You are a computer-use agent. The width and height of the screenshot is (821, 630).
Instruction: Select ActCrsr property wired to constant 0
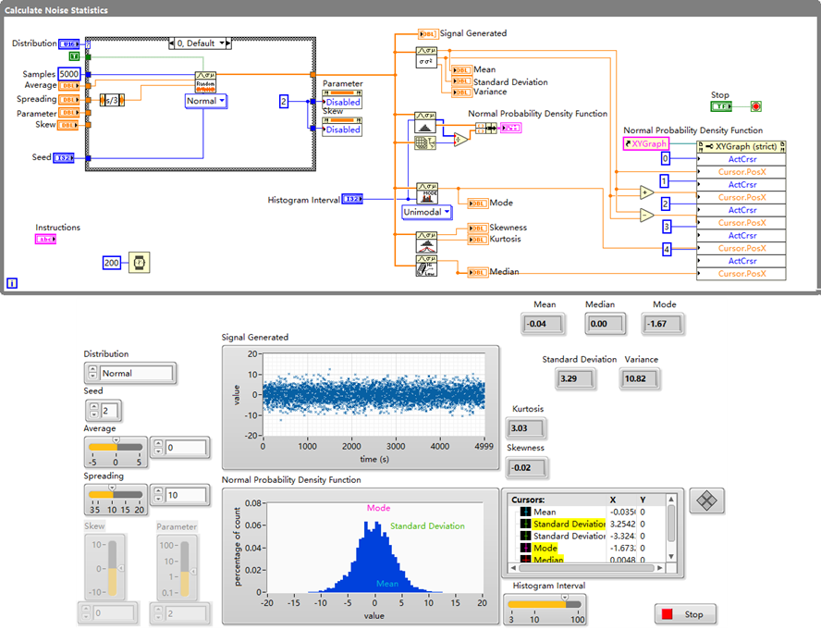(x=741, y=159)
